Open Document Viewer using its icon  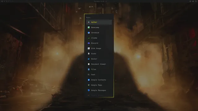click(x=89, y=64)
